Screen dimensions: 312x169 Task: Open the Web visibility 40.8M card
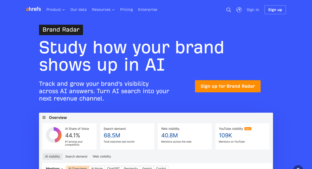(x=185, y=136)
